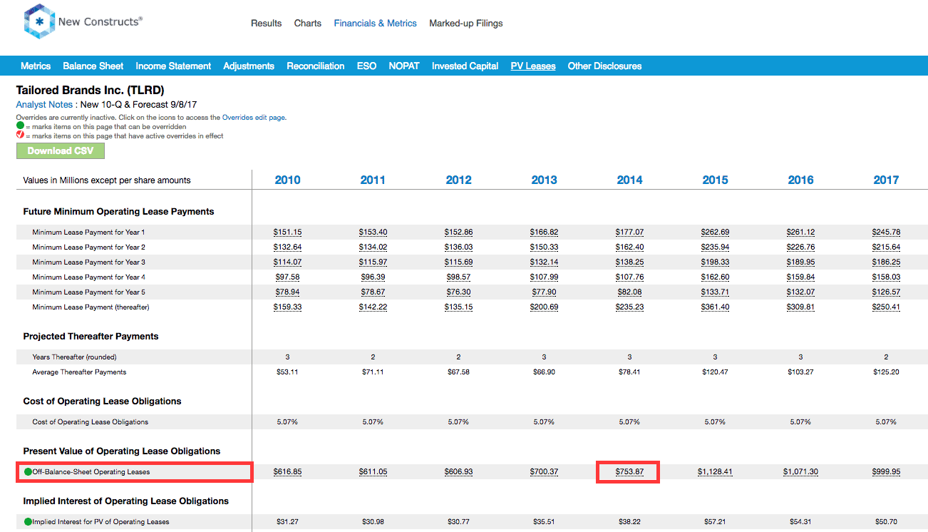Image resolution: width=928 pixels, height=532 pixels.
Task: Switch to the Income Statement tab
Action: click(x=173, y=66)
